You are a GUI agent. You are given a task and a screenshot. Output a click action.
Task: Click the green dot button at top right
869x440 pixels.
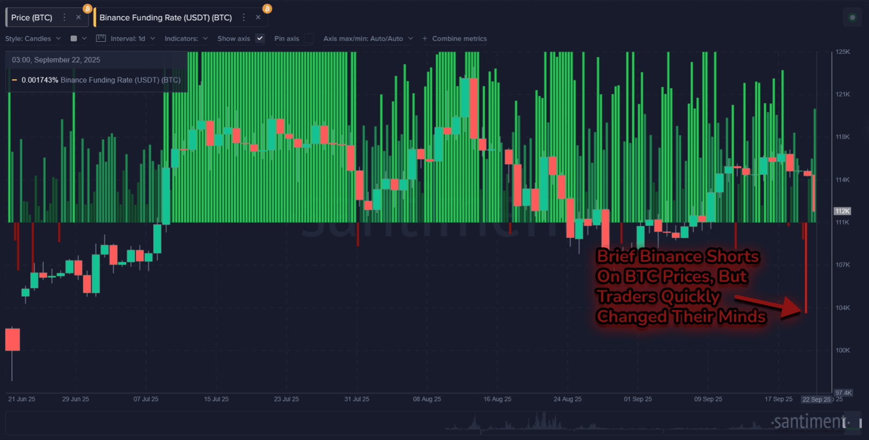coord(853,18)
